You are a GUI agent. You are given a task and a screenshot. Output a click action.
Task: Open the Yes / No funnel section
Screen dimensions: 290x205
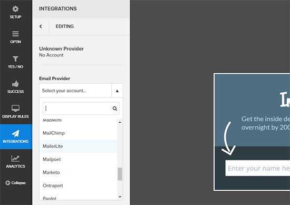[15, 62]
